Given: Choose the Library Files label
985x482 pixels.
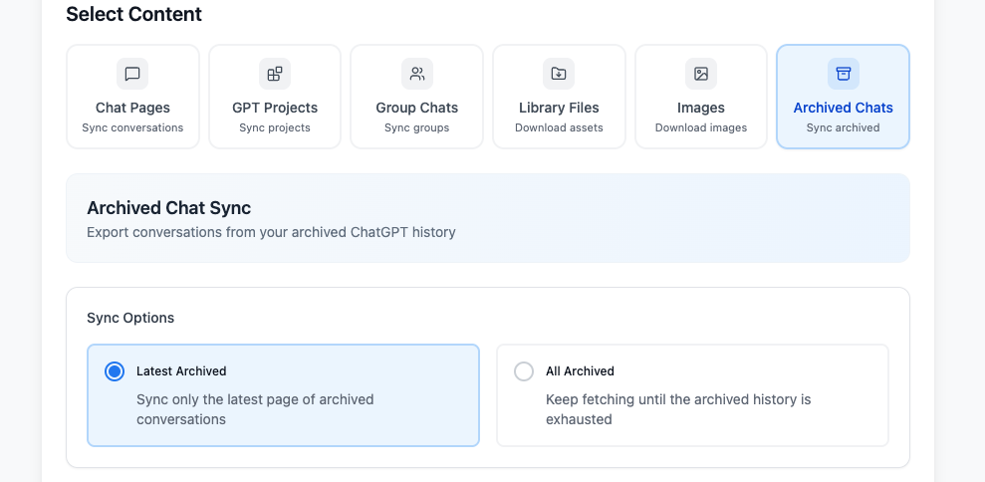Looking at the screenshot, I should coord(559,109).
